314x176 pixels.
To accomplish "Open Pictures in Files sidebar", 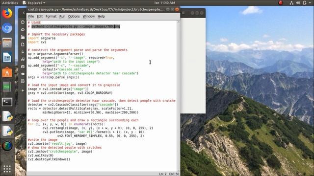I will click(23, 66).
